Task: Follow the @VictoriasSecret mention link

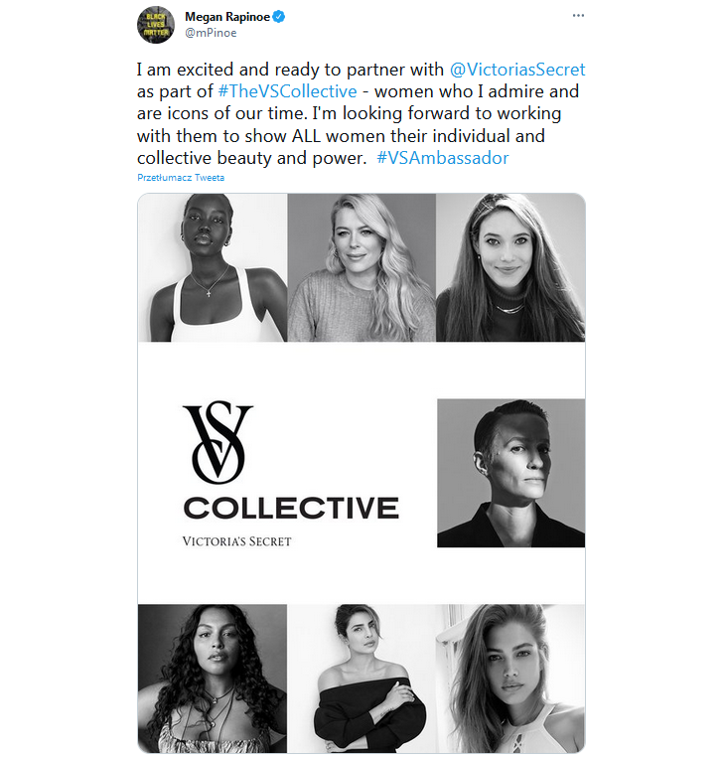Action: 517,70
